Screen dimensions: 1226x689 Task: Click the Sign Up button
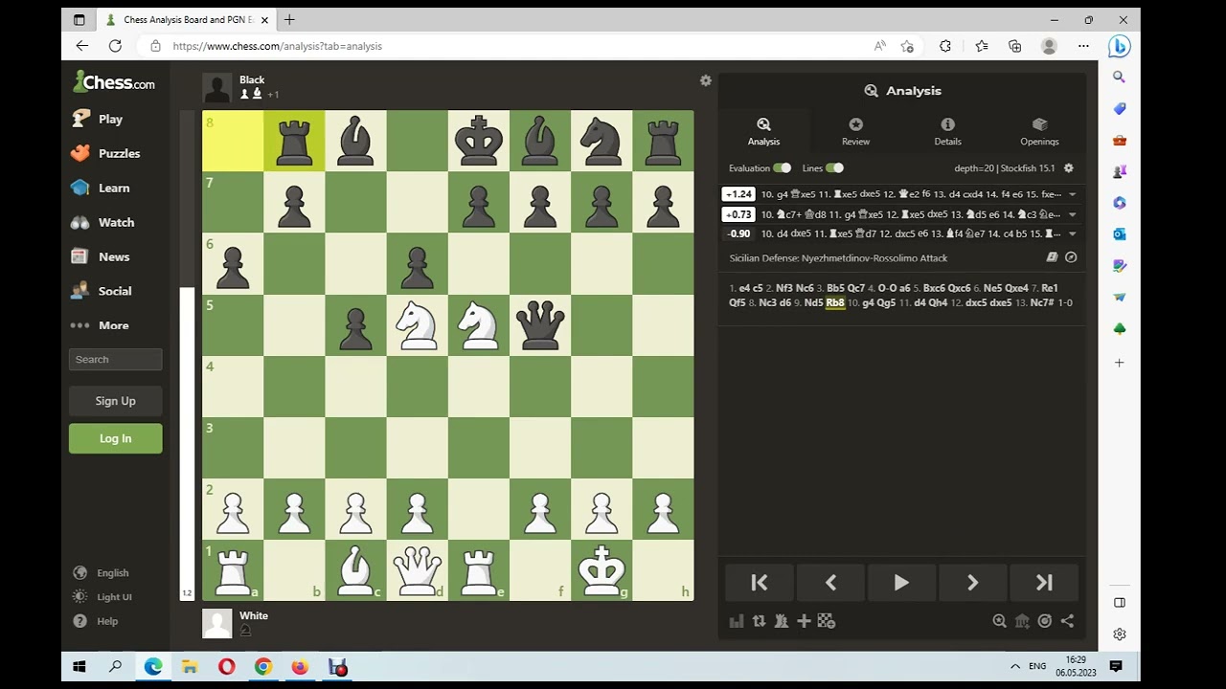(x=115, y=401)
